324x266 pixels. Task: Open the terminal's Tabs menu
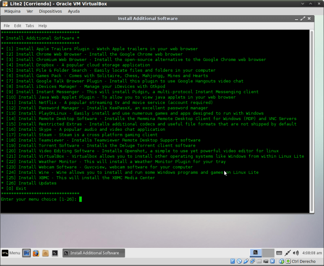[30, 25]
